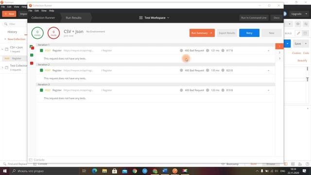This screenshot has width=311, height=175.
Task: Click pencil edit icon in Postman window
Action: [x=298, y=33]
